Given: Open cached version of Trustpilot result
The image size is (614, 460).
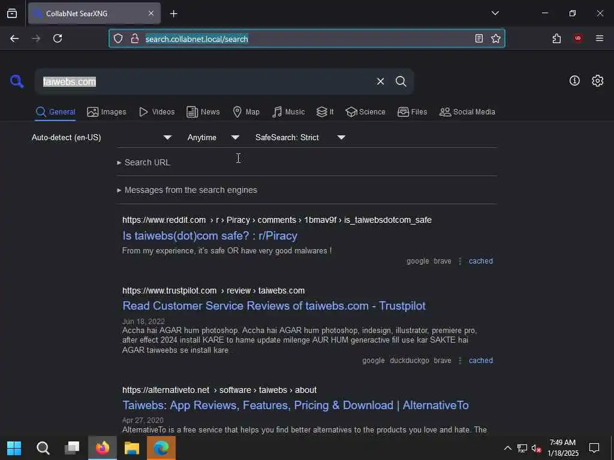Looking at the screenshot, I should click(x=481, y=360).
